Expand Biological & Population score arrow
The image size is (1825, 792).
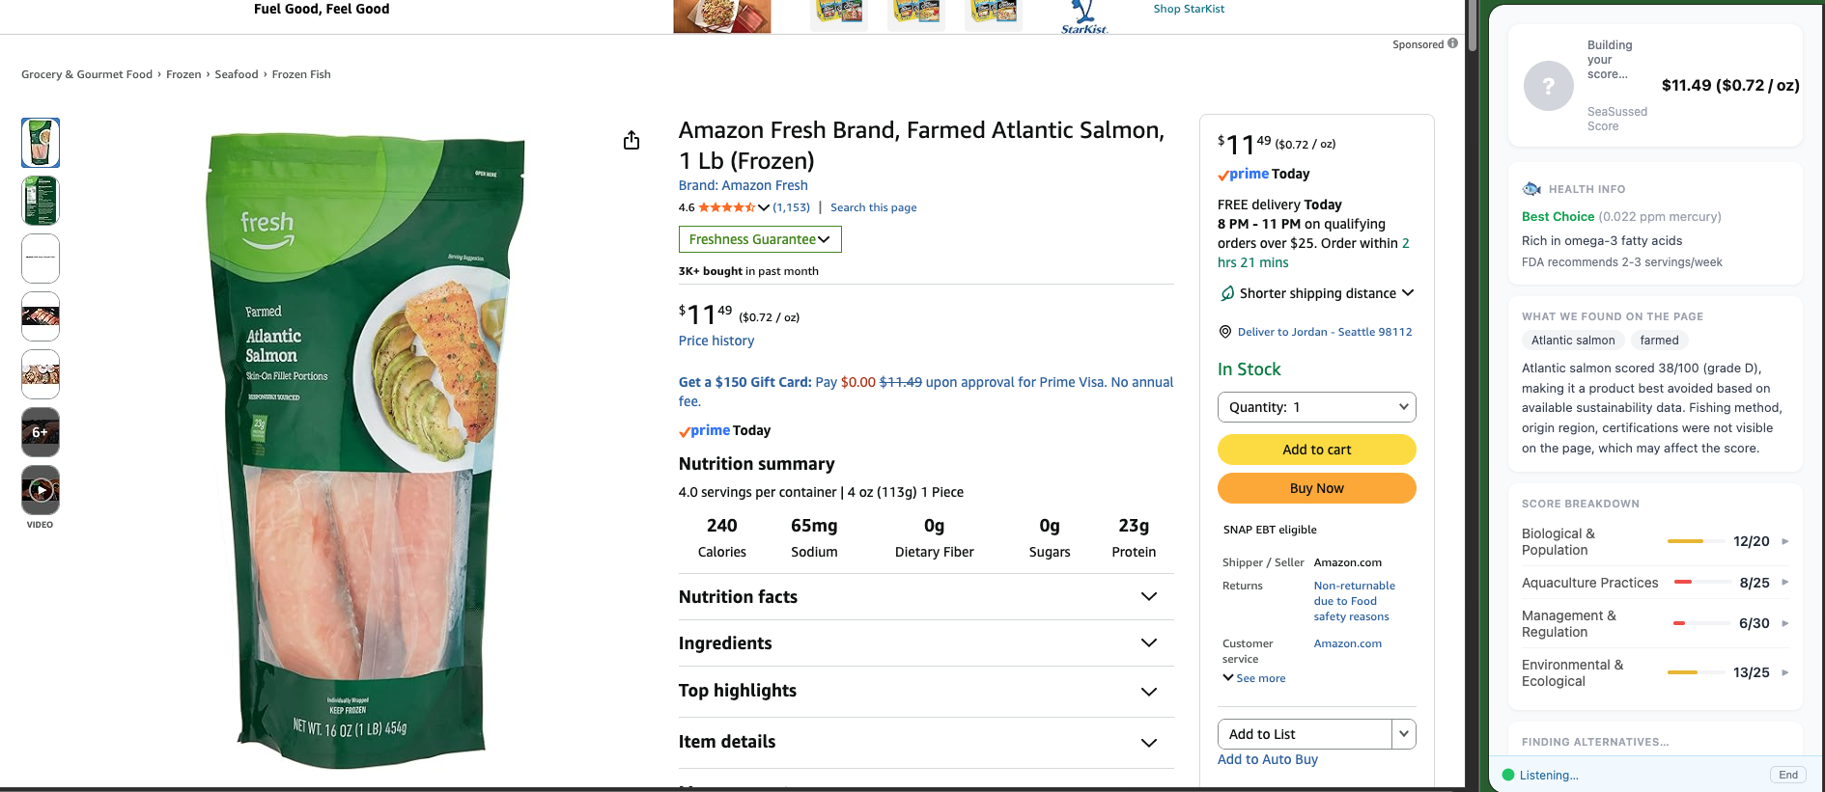pyautogui.click(x=1784, y=541)
